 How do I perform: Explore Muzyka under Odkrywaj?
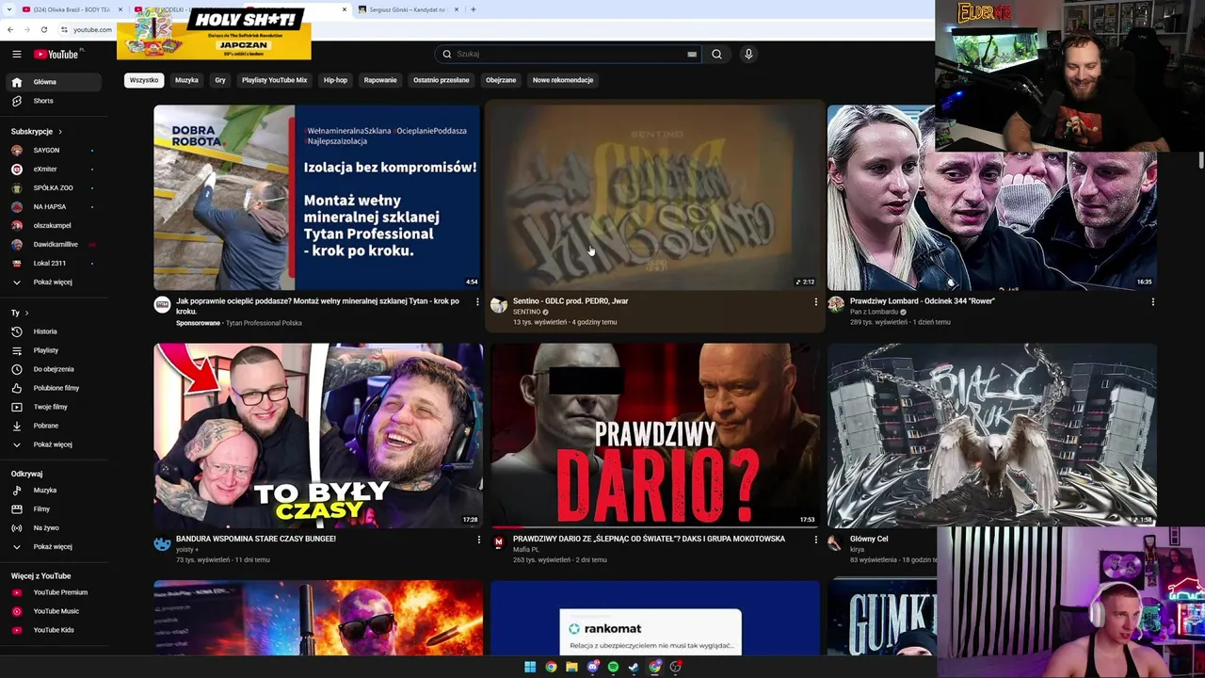(x=54, y=491)
